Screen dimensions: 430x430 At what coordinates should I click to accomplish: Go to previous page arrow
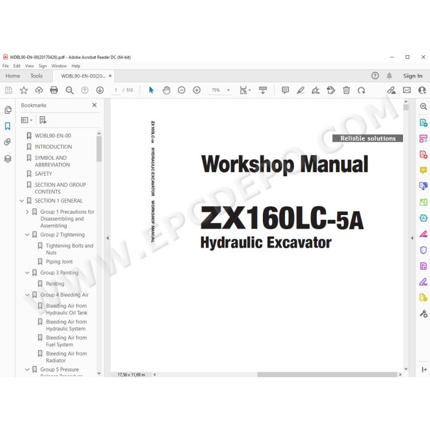pyautogui.click(x=85, y=90)
